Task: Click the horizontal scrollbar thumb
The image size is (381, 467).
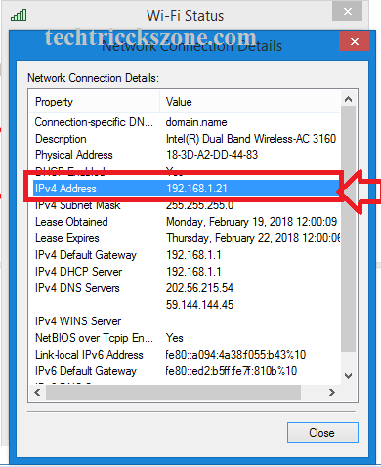Action: point(173,392)
